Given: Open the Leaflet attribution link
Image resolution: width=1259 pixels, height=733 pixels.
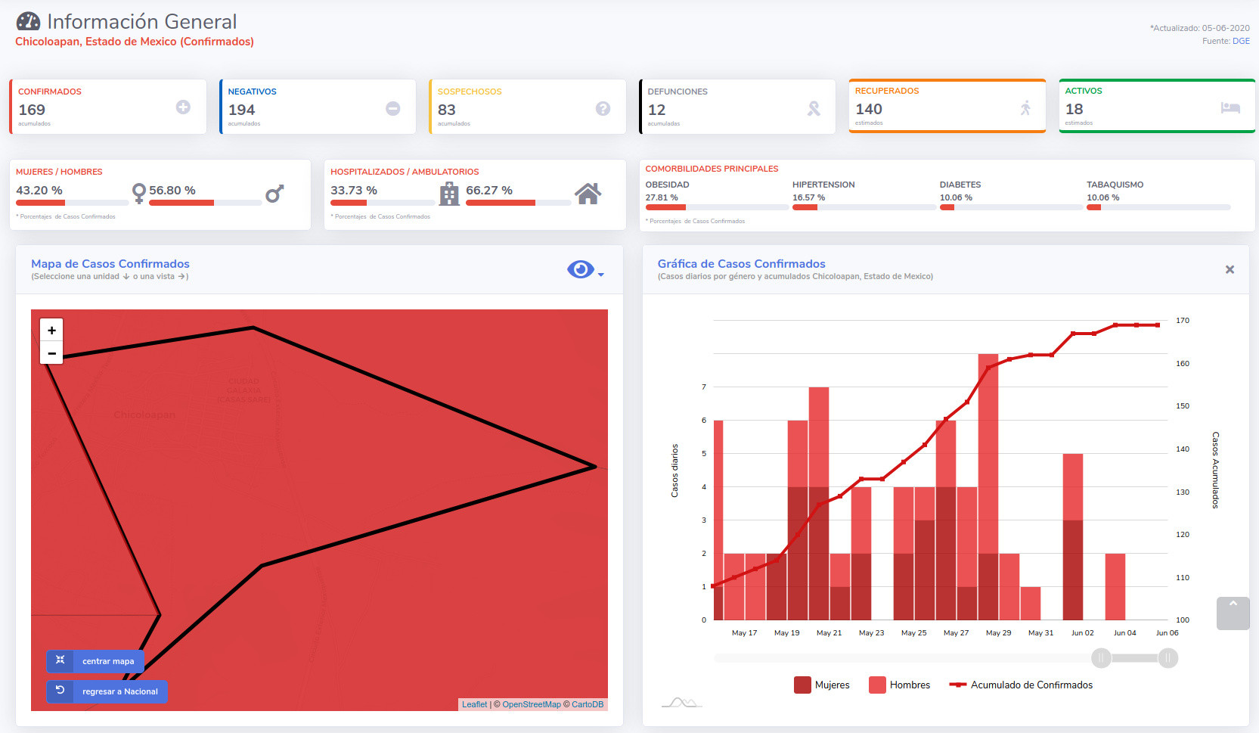Looking at the screenshot, I should point(475,704).
